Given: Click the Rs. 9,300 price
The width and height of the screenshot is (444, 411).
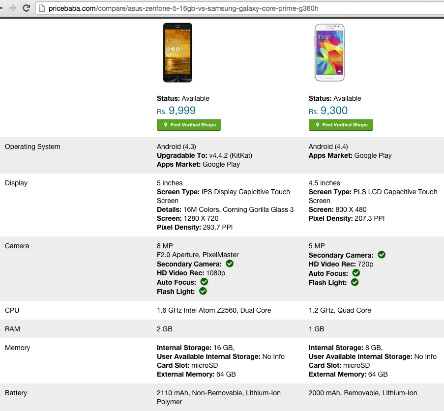Looking at the screenshot, I should tap(328, 111).
